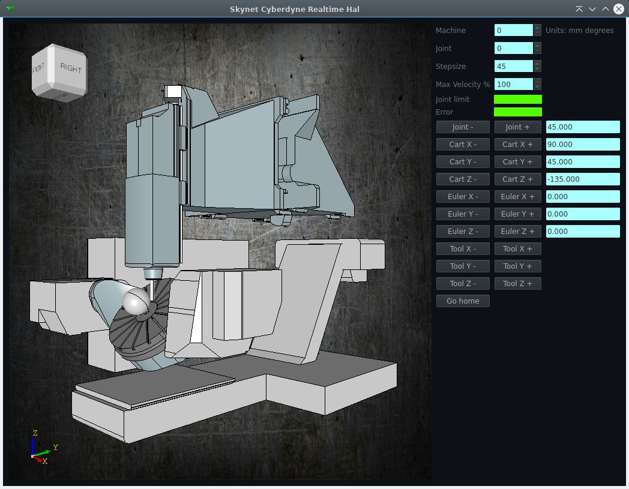The width and height of the screenshot is (629, 489).
Task: Advance along tool axis with Tool Z +
Action: [x=517, y=284]
